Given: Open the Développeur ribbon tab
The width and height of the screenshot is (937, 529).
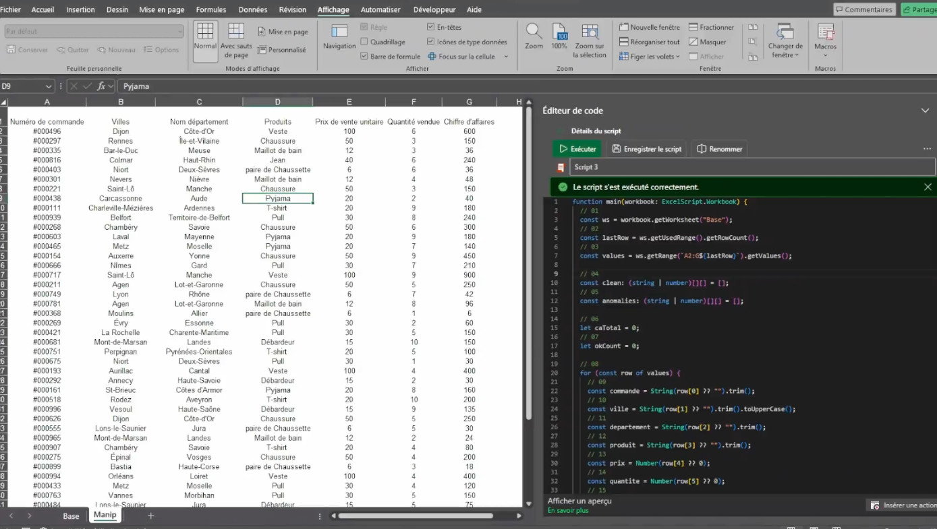Looking at the screenshot, I should [434, 9].
